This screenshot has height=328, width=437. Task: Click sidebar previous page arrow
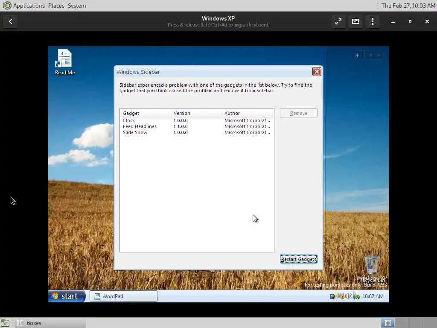pyautogui.click(x=371, y=55)
